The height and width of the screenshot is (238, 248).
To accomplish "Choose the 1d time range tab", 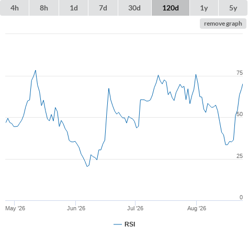I will point(74,8).
